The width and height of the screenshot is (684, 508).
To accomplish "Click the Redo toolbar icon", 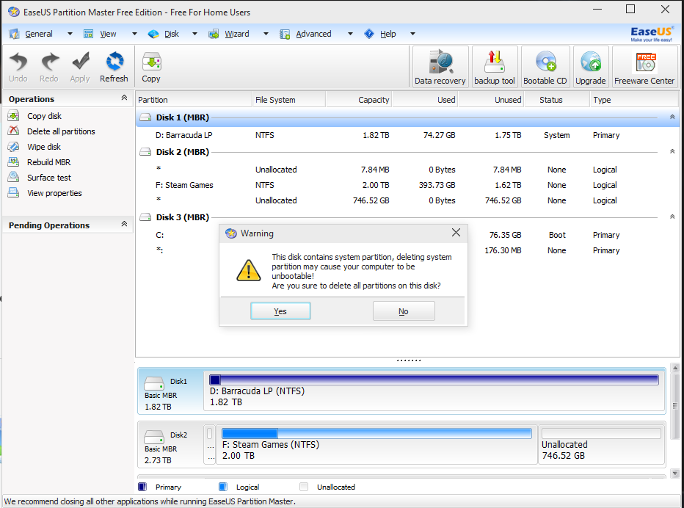I will click(x=49, y=67).
